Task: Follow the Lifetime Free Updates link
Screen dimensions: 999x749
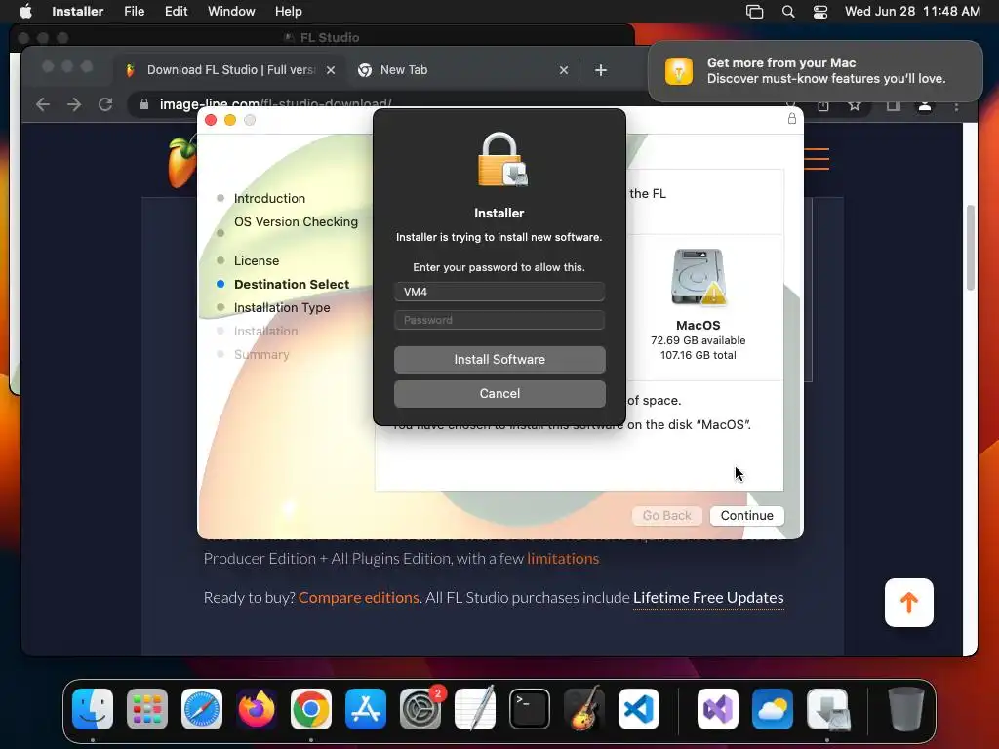Action: coord(708,598)
